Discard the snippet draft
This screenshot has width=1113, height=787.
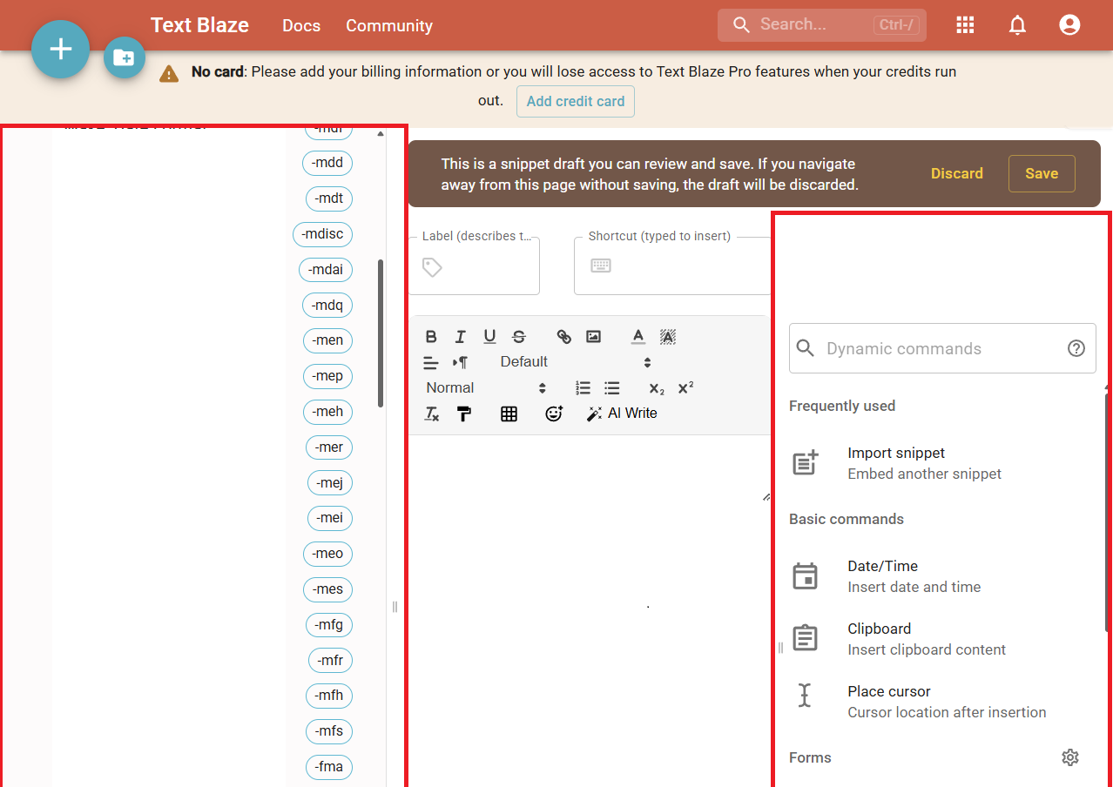(x=956, y=173)
